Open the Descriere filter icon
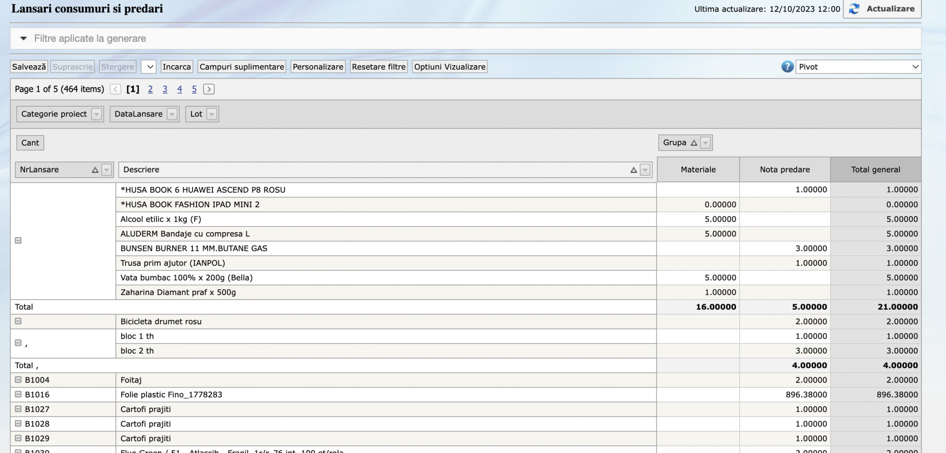The height and width of the screenshot is (453, 946). click(x=645, y=170)
